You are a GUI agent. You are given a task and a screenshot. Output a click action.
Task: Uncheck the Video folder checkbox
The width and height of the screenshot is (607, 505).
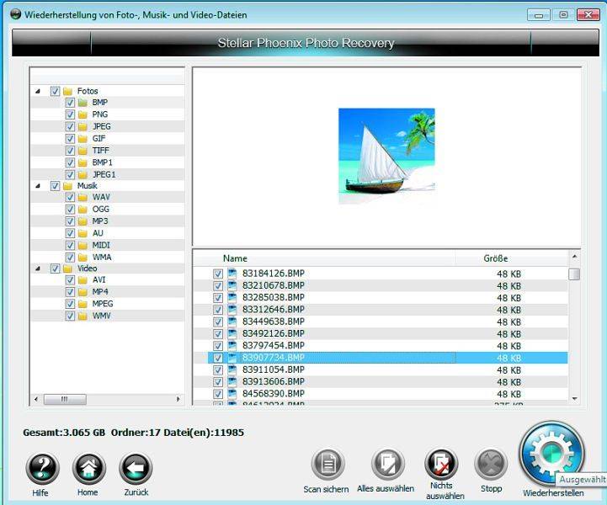pyautogui.click(x=55, y=268)
